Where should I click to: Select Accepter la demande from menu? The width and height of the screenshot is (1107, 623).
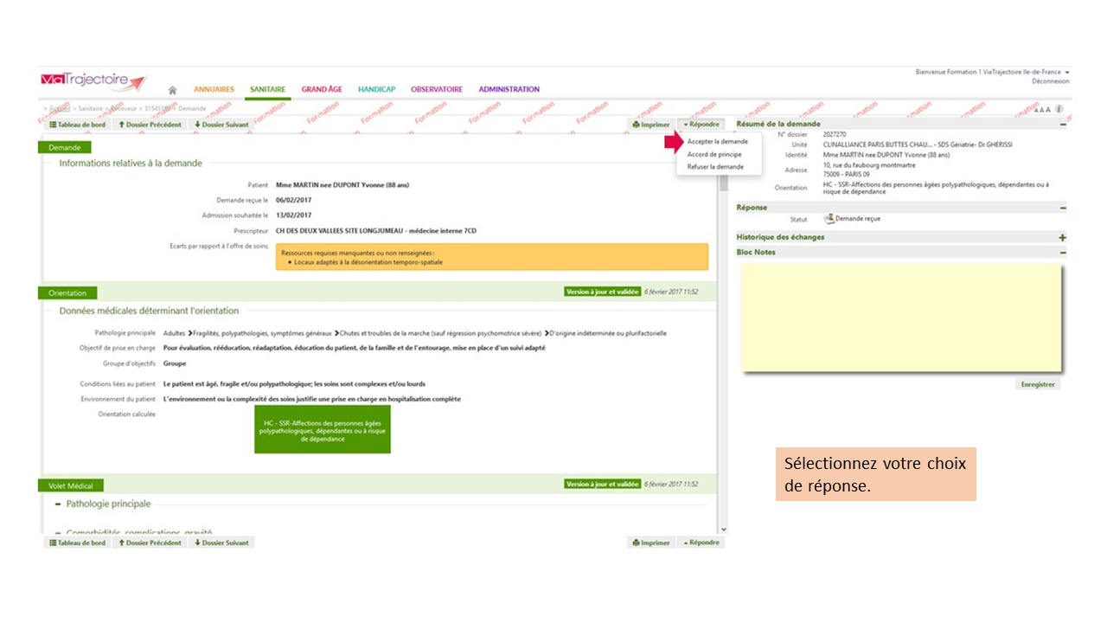tap(717, 141)
